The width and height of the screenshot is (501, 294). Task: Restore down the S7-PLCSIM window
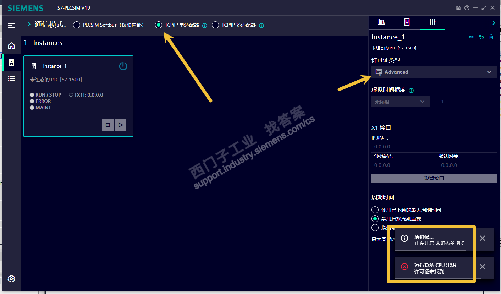[x=484, y=8]
